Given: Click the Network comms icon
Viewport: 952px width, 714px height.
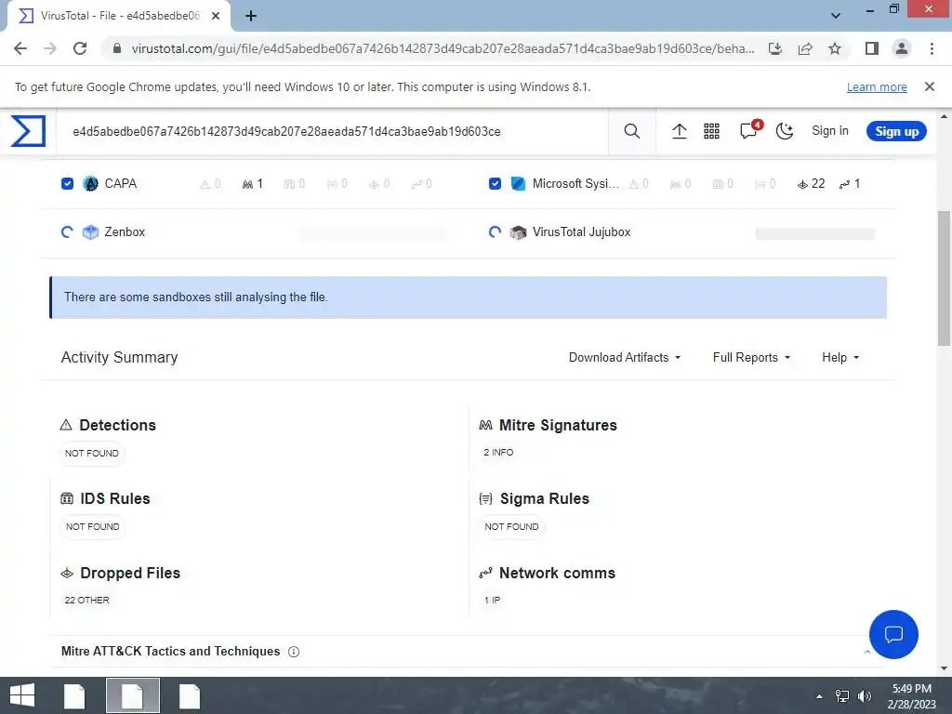Looking at the screenshot, I should click(485, 573).
